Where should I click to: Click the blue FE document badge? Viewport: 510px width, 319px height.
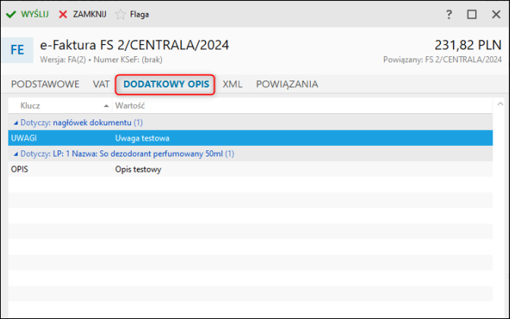click(17, 51)
